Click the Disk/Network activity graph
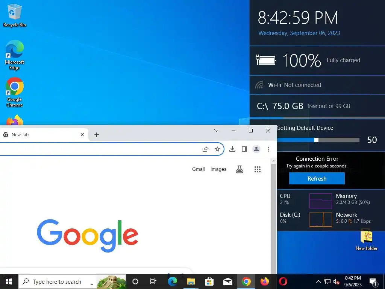The height and width of the screenshot is (289, 385). (x=320, y=219)
